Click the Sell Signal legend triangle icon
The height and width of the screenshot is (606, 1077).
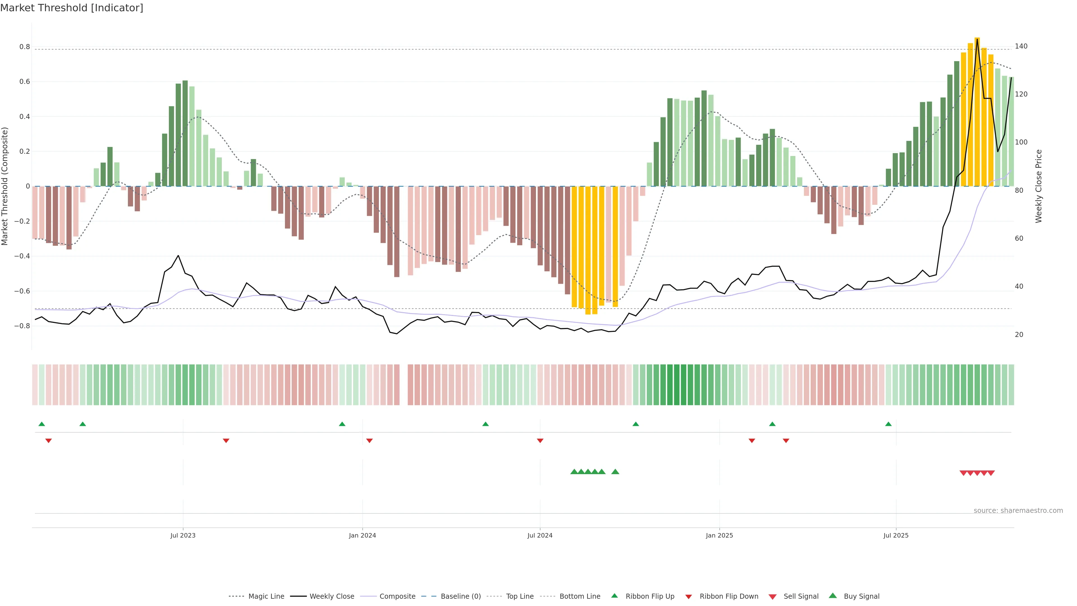click(772, 596)
